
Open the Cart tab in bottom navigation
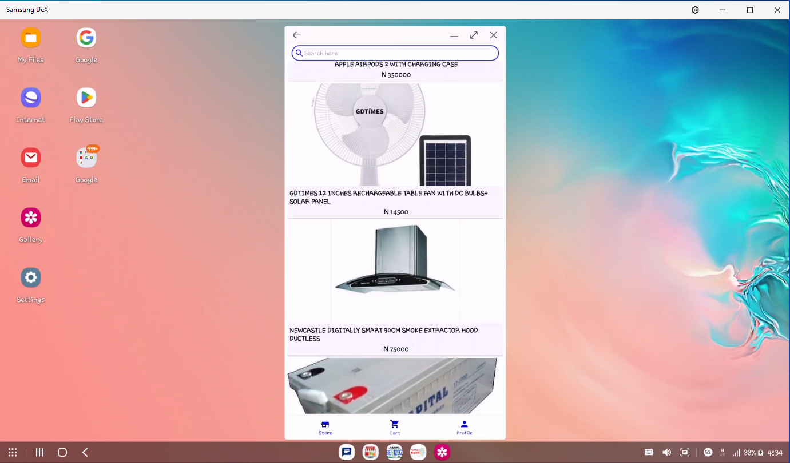(395, 426)
